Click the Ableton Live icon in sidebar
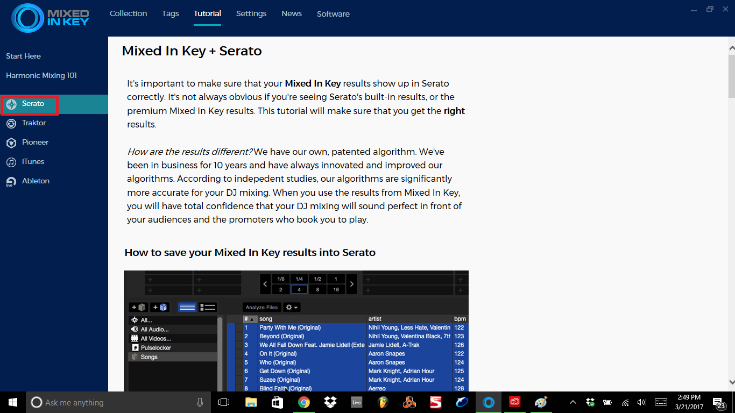The width and height of the screenshot is (735, 413). coord(11,182)
